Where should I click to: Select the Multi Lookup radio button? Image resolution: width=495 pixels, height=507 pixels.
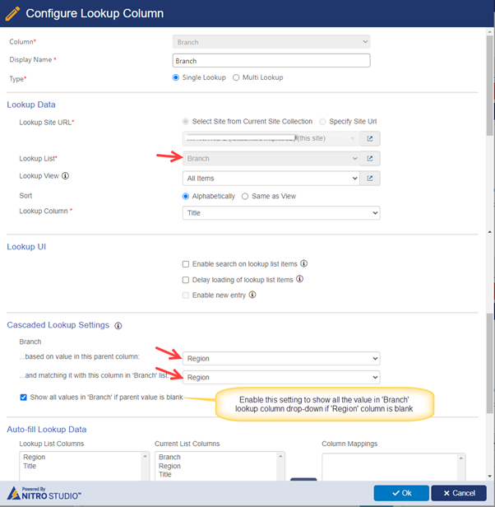(237, 77)
